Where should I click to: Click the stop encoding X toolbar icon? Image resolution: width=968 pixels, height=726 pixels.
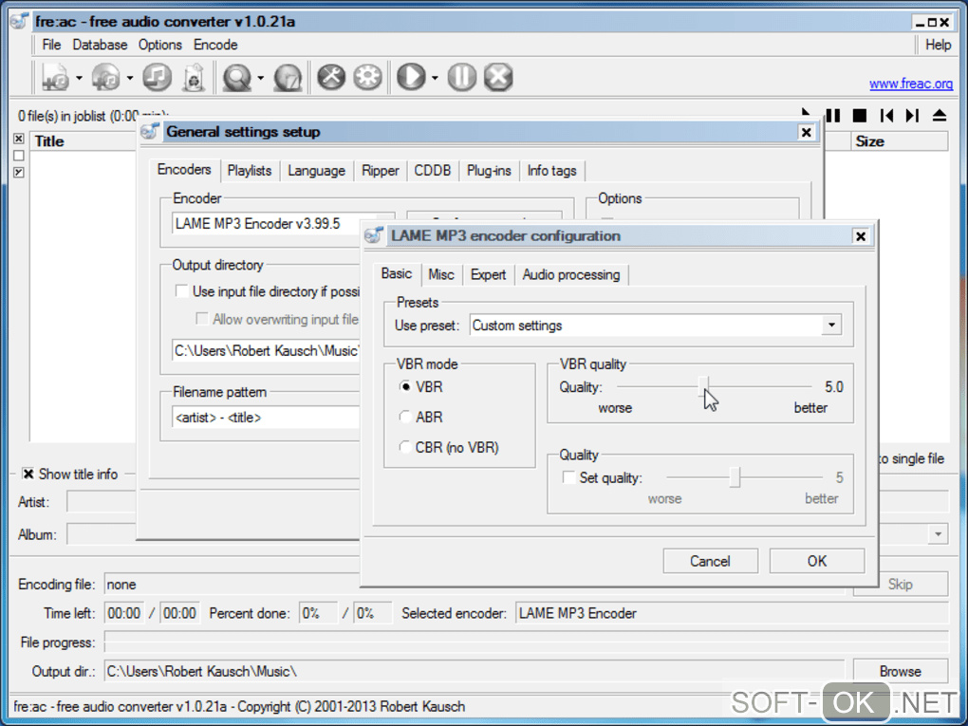point(498,77)
